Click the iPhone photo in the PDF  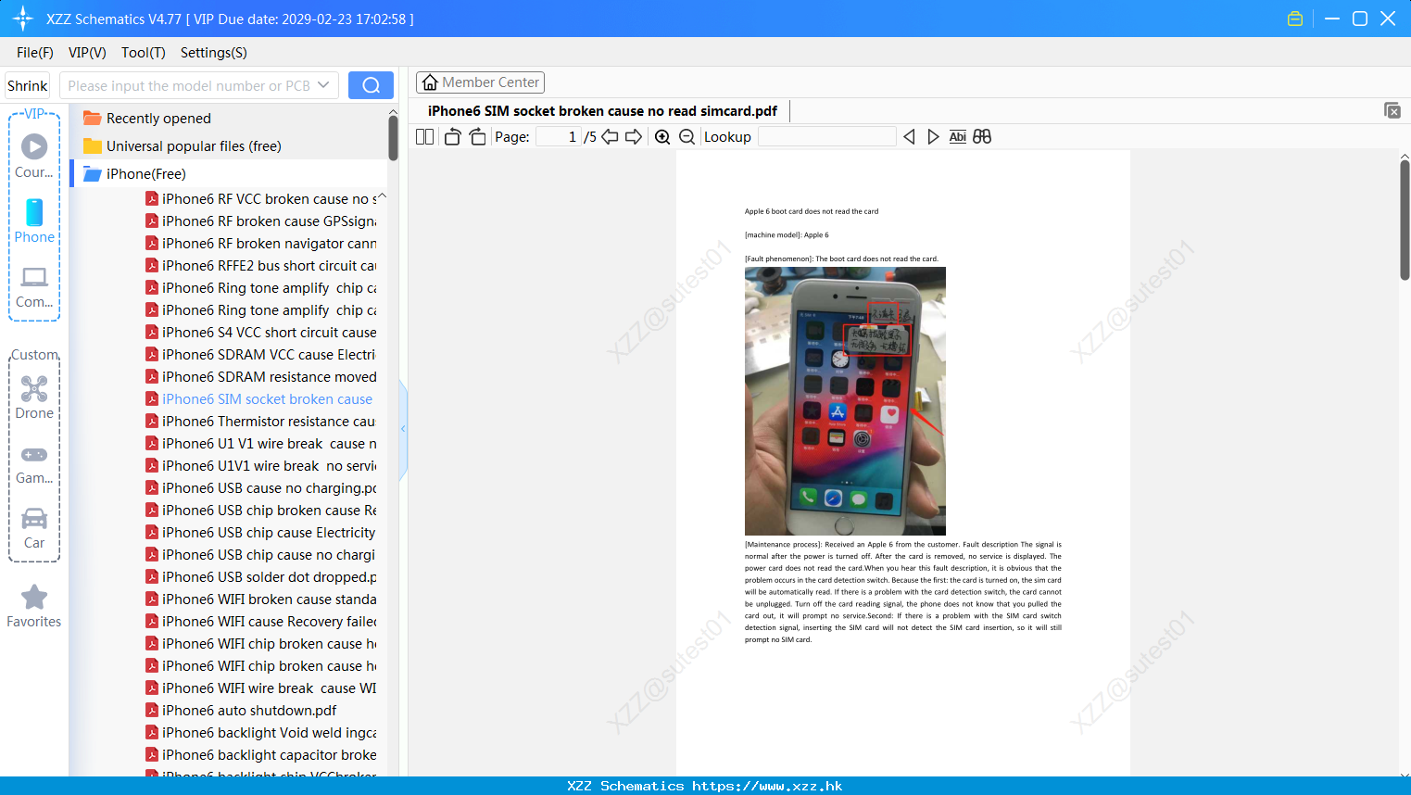[x=845, y=401]
